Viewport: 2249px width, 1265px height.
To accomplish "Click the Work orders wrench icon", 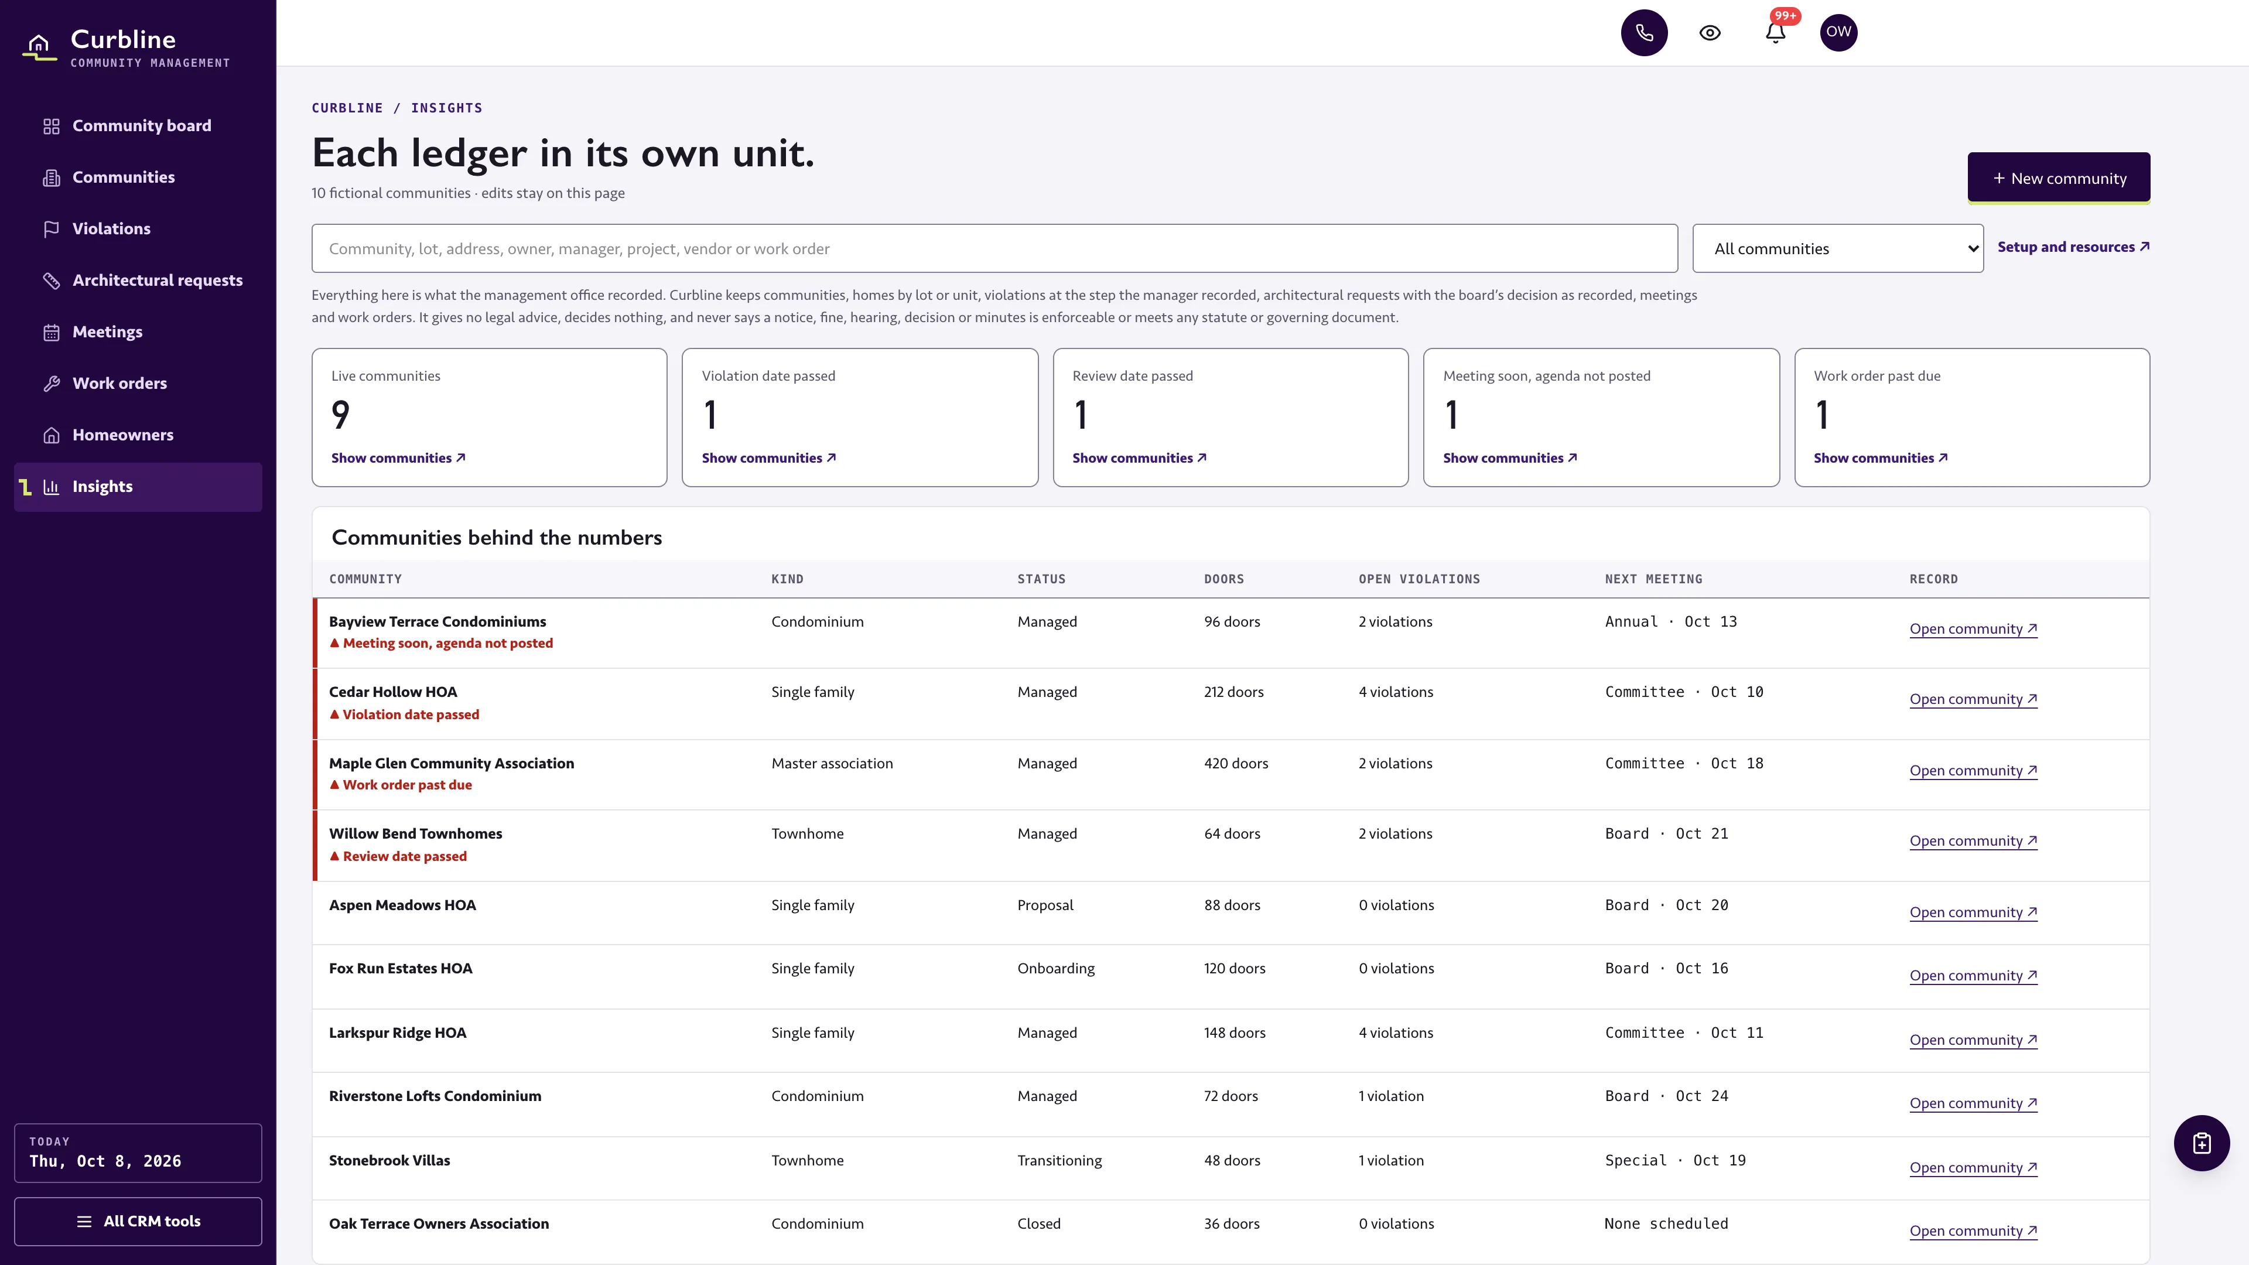I will point(52,383).
